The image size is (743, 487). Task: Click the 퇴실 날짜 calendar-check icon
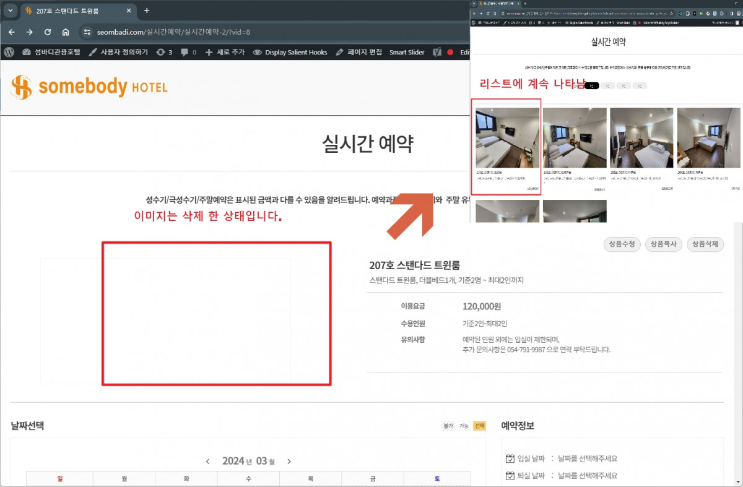coord(510,476)
